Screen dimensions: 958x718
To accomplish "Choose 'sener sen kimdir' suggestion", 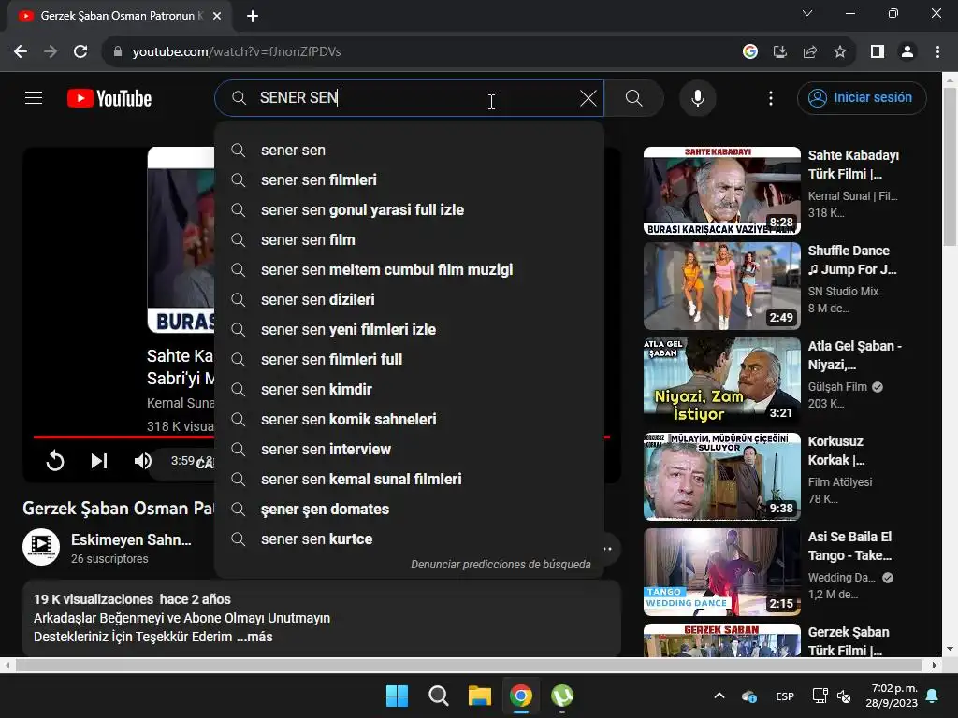I will 410,390.
